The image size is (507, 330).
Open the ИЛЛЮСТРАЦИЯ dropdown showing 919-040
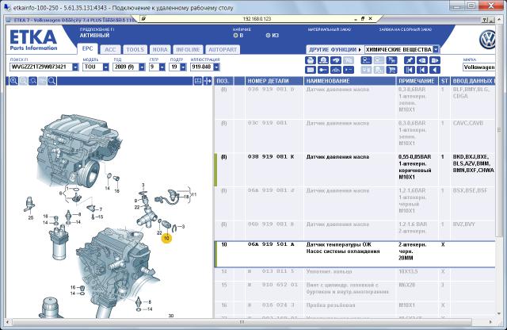pyautogui.click(x=216, y=67)
